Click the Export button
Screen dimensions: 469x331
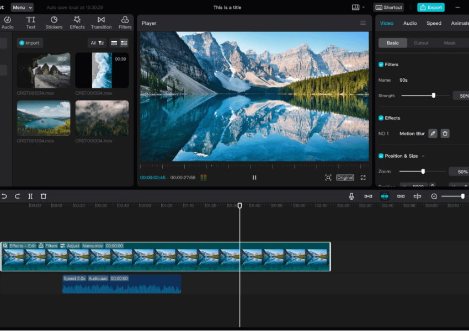pos(430,8)
